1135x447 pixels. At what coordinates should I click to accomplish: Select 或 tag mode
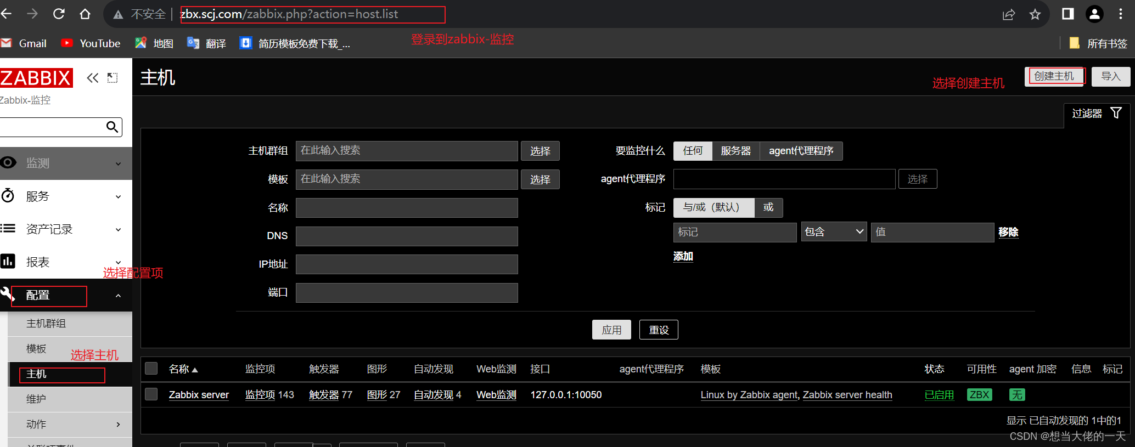point(768,208)
